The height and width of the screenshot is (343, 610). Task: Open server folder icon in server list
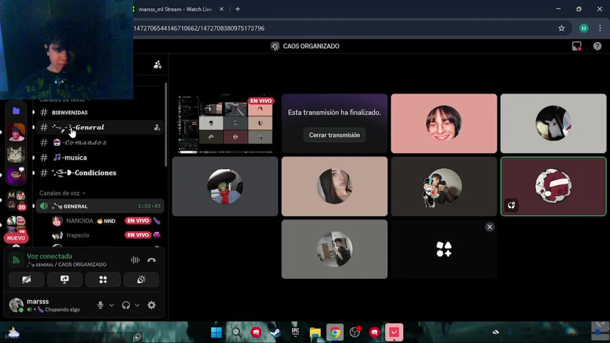pos(16,111)
